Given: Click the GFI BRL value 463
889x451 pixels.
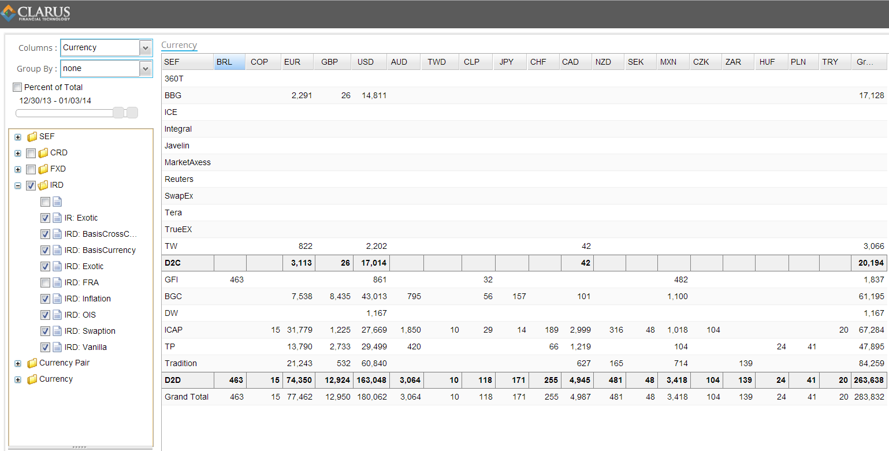Looking at the screenshot, I should 236,279.
